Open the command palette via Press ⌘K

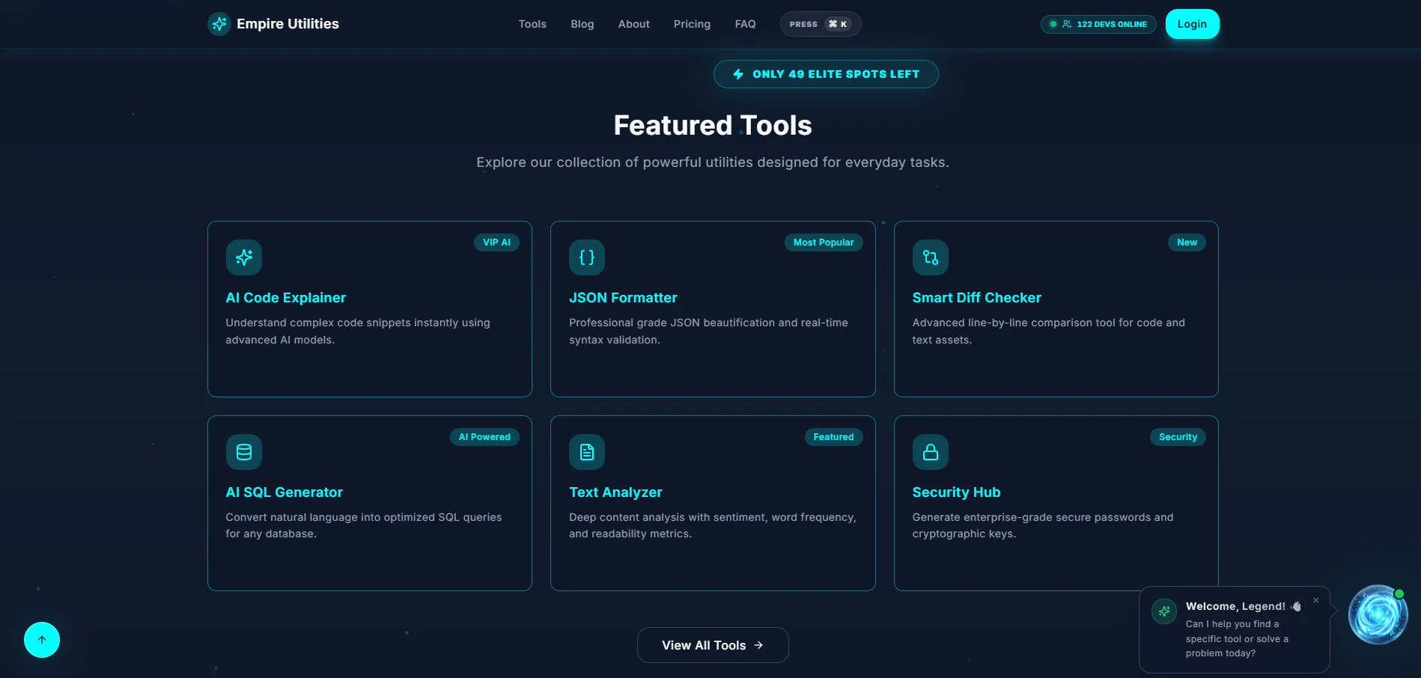820,23
